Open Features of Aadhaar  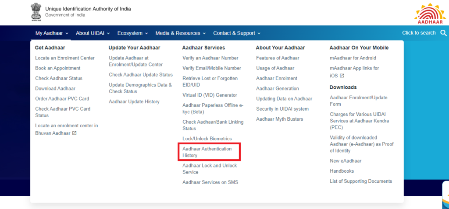point(278,58)
